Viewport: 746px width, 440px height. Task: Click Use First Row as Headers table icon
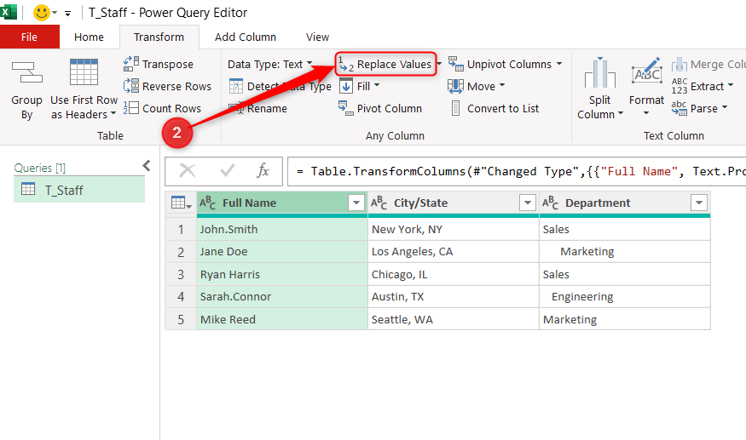tap(84, 71)
